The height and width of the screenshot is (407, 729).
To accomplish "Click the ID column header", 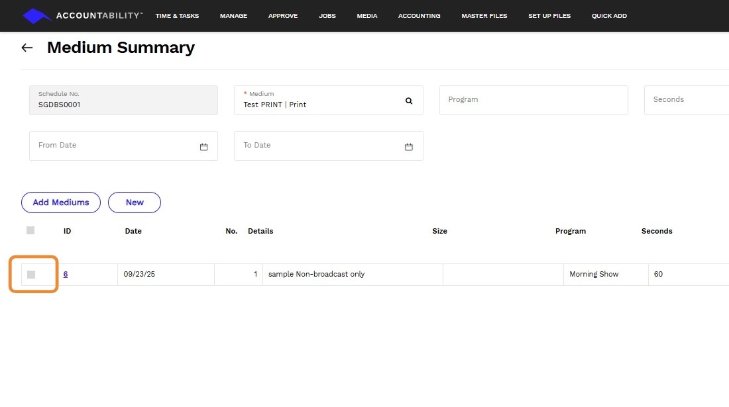I will click(68, 231).
